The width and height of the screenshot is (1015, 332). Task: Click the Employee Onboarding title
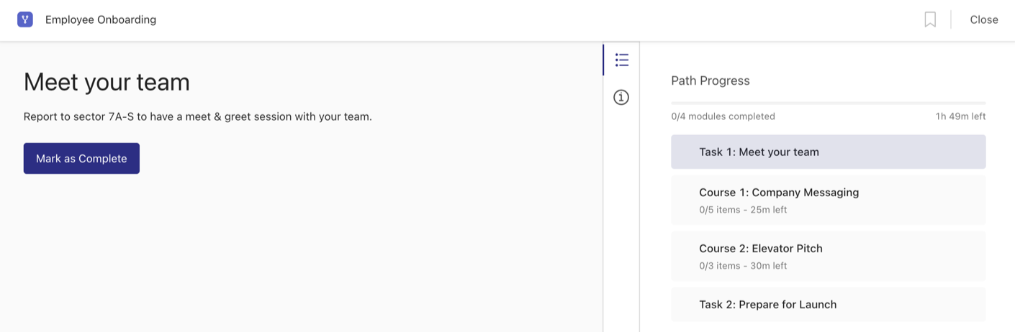click(x=101, y=20)
